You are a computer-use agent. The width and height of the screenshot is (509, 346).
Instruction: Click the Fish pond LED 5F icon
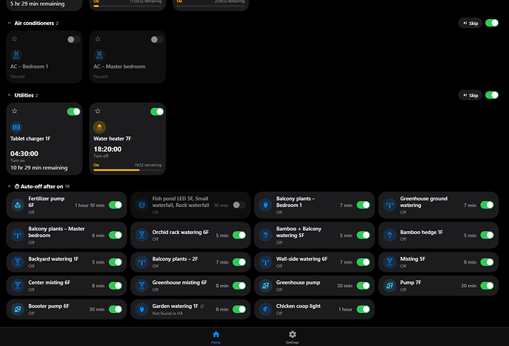pos(142,205)
